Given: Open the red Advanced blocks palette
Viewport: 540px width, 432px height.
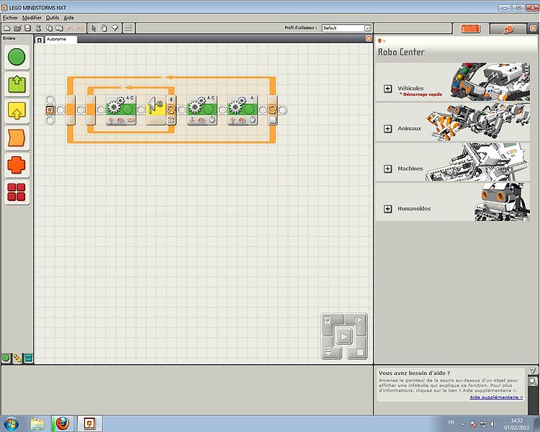Looking at the screenshot, I should click(17, 192).
